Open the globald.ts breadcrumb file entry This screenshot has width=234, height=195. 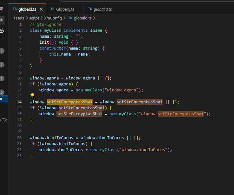coord(82,18)
